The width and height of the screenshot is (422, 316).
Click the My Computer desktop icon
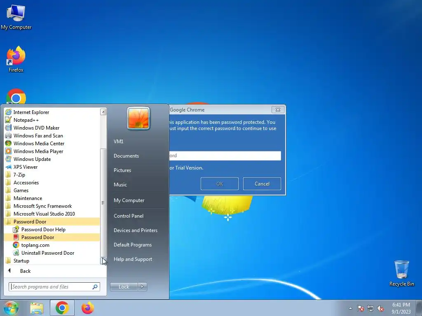pos(16,16)
